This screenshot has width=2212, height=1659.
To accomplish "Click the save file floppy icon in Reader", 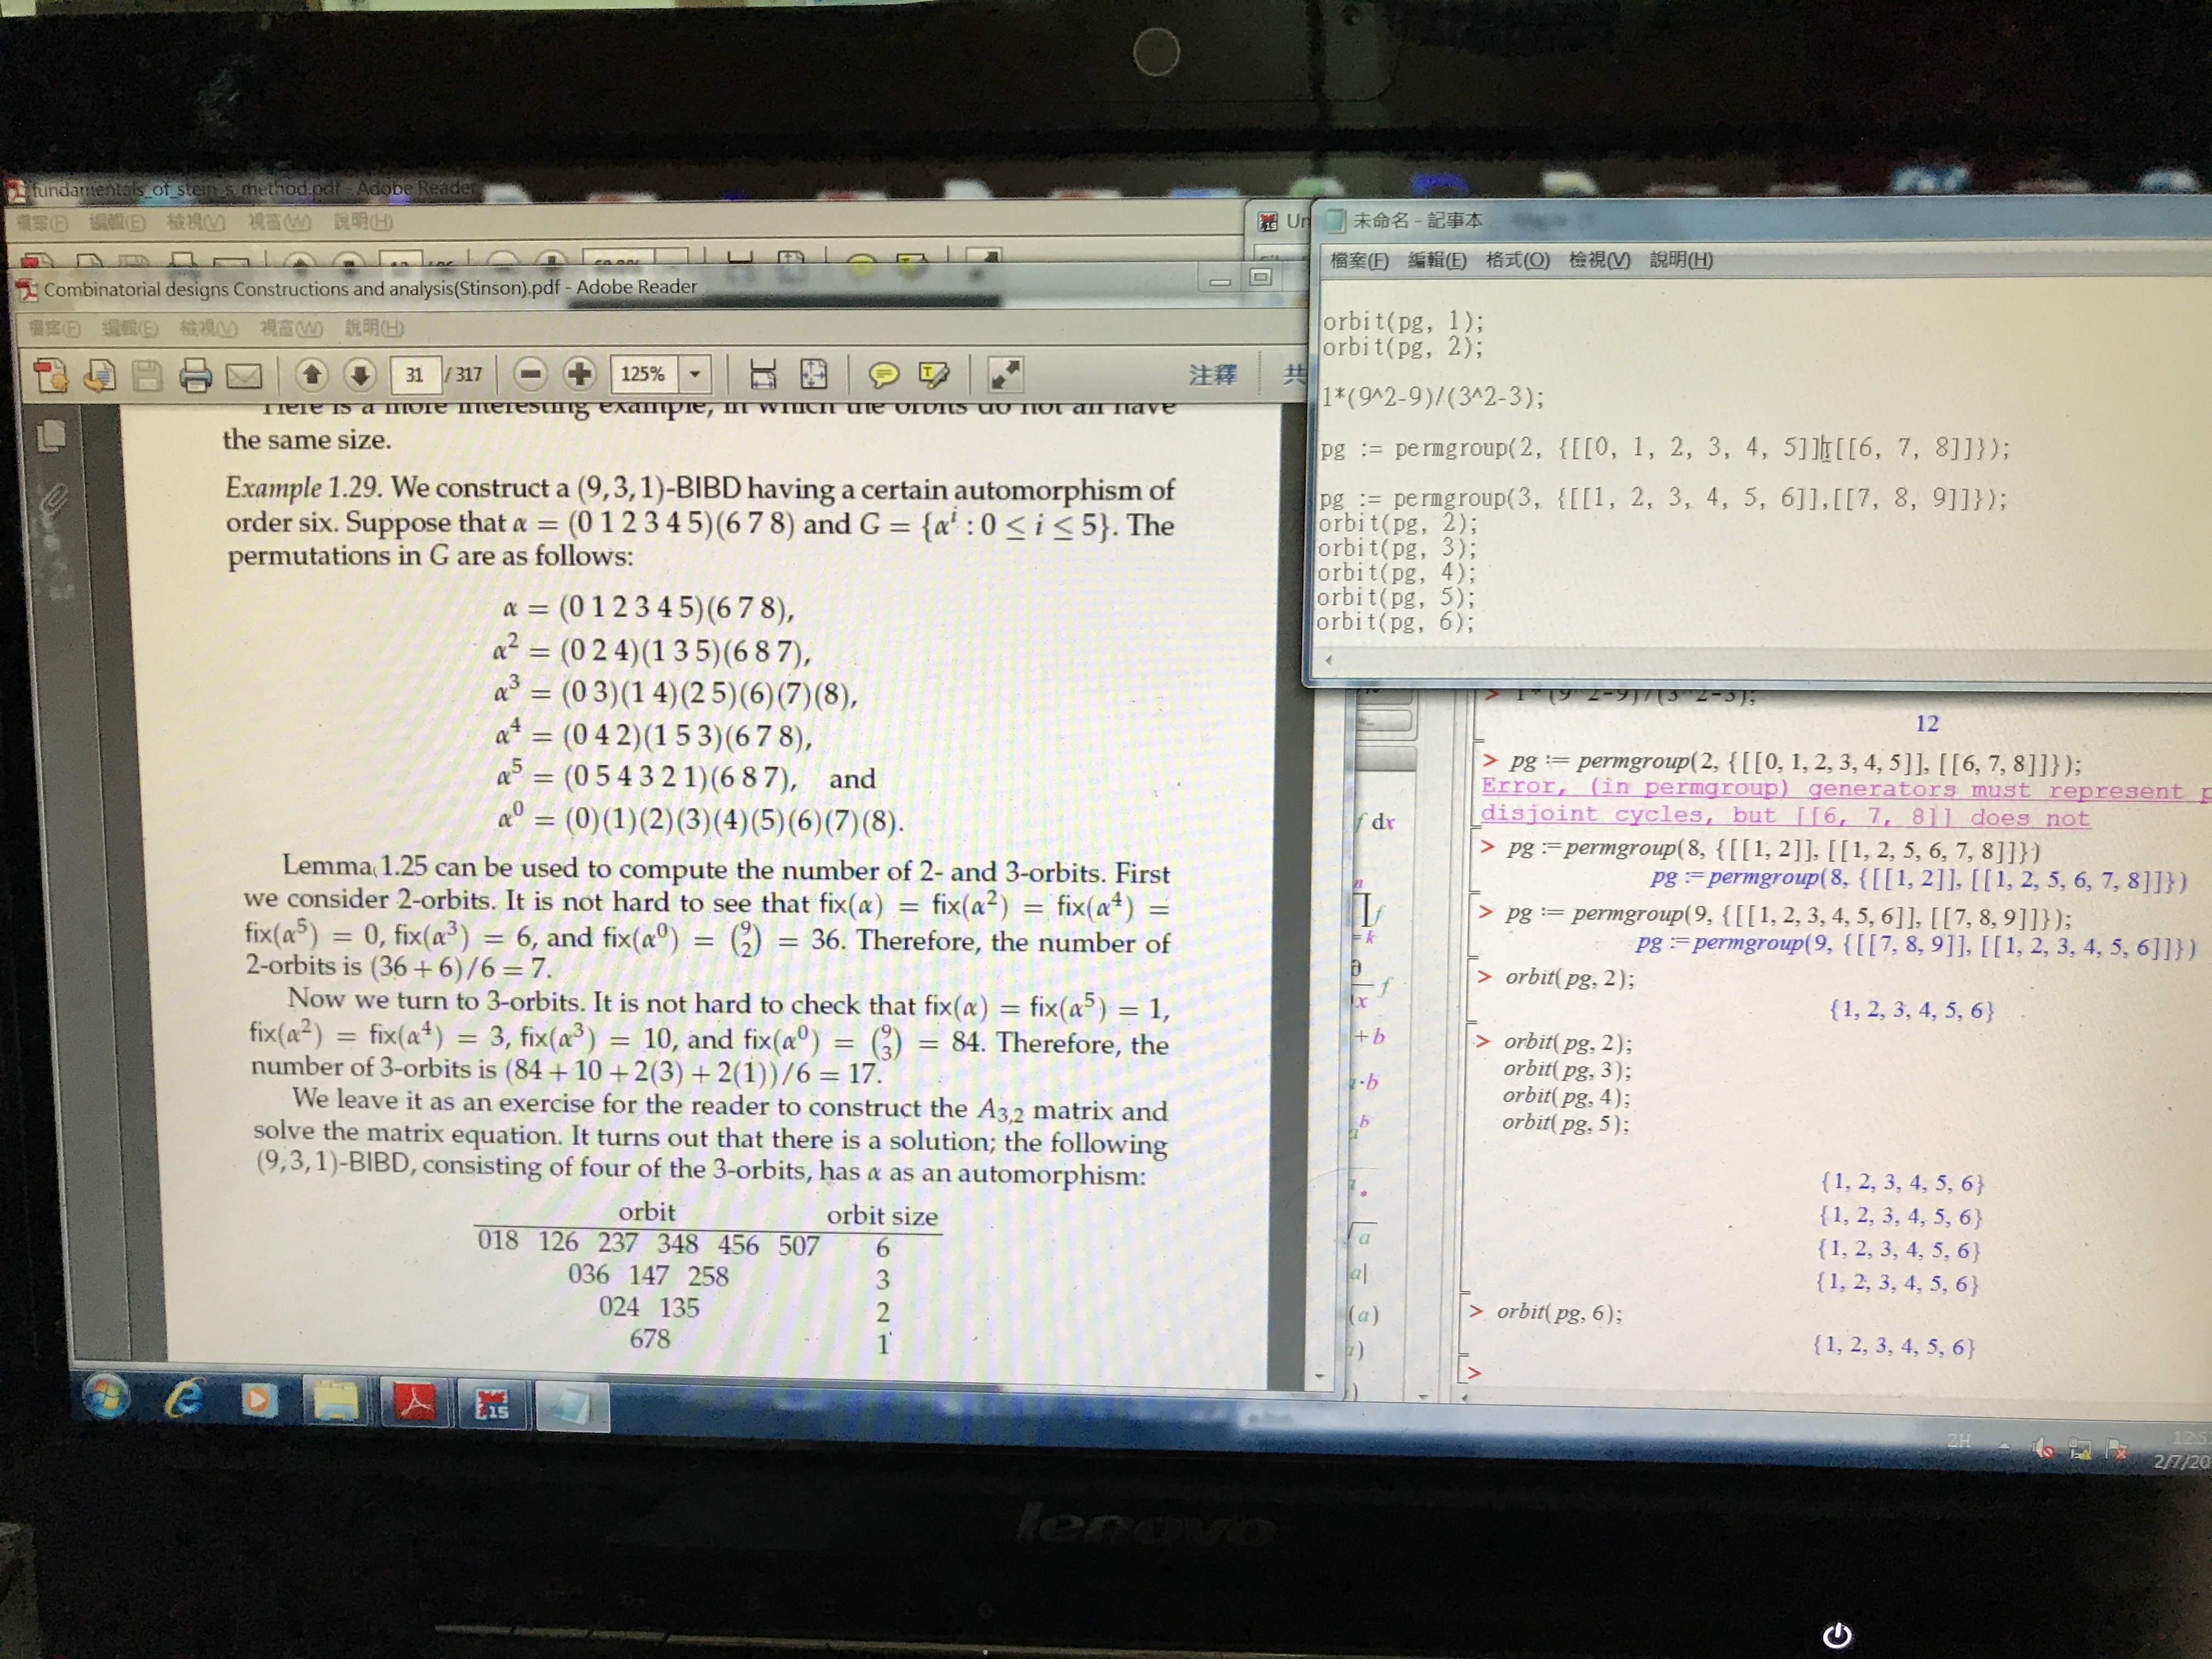I will pyautogui.click(x=147, y=375).
